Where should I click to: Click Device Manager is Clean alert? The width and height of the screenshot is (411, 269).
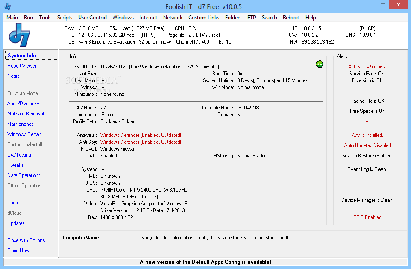pyautogui.click(x=367, y=200)
